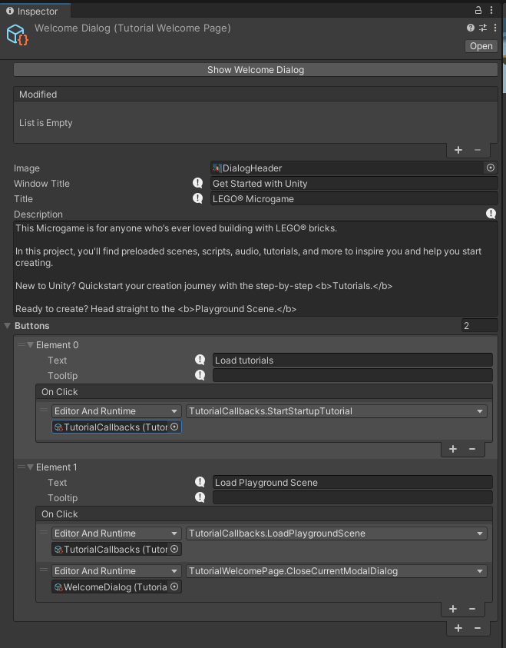Click the Load tutorials text field

pos(352,360)
